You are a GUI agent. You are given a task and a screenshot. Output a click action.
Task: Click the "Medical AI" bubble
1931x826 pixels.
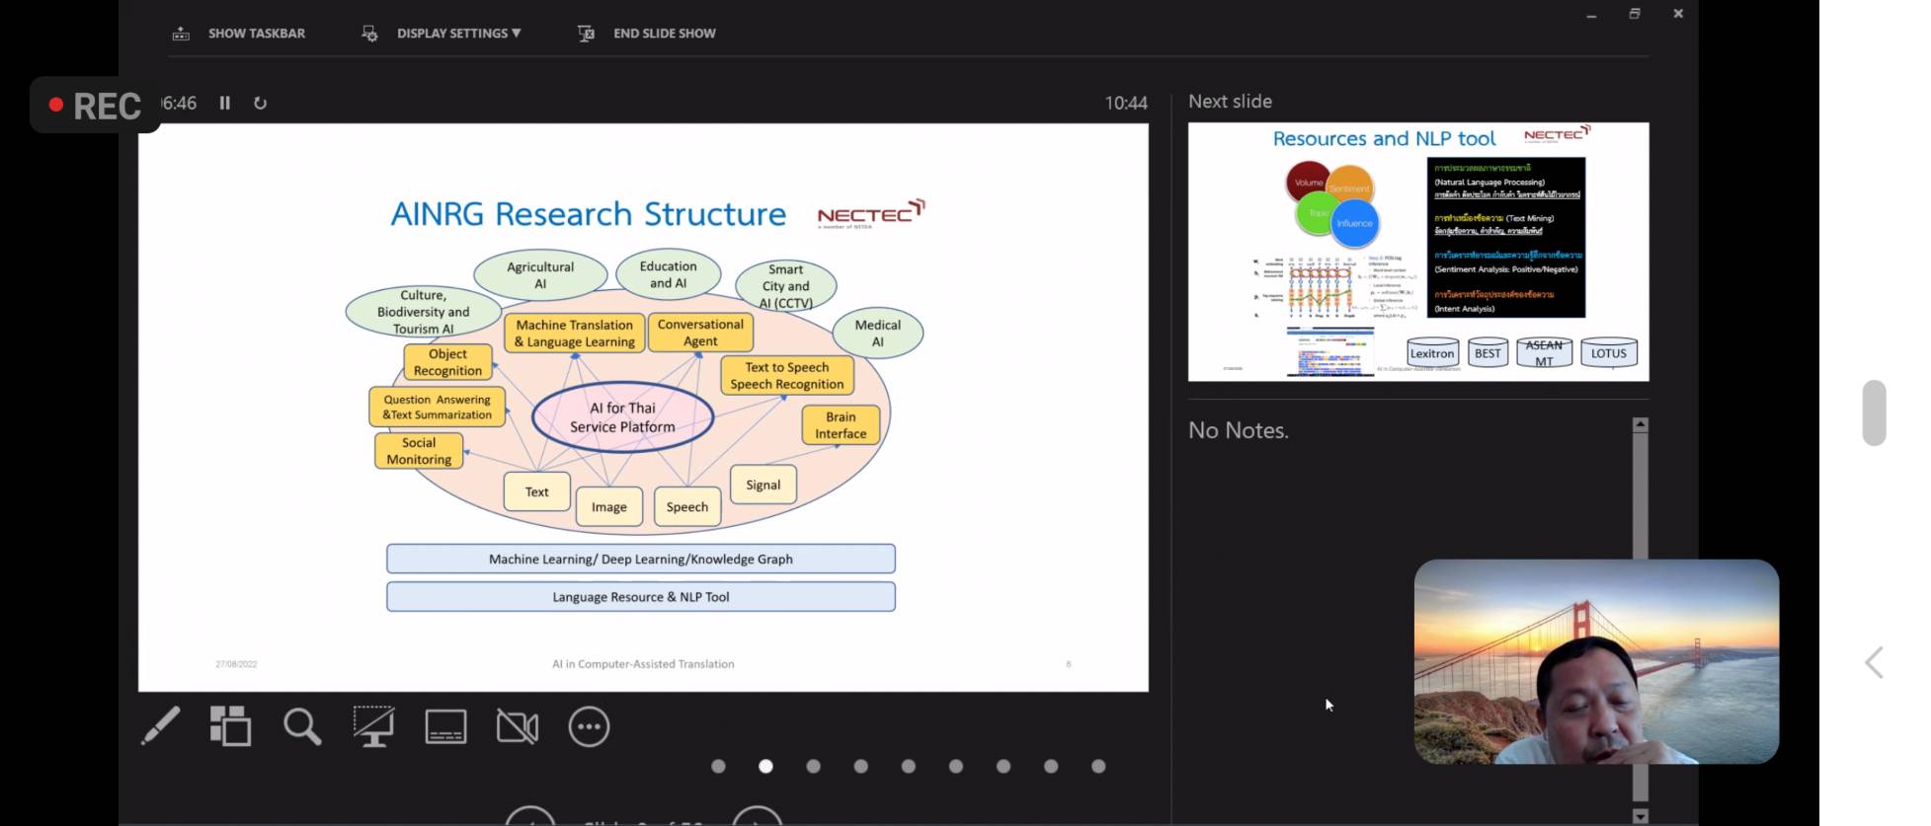click(877, 333)
